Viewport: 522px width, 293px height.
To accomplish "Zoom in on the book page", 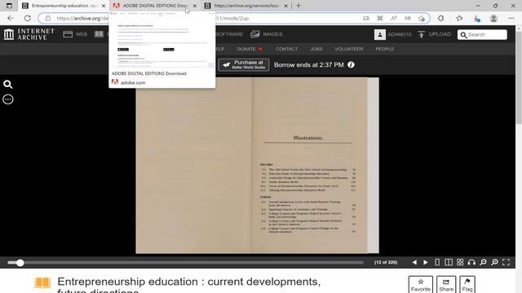I will tap(495, 262).
